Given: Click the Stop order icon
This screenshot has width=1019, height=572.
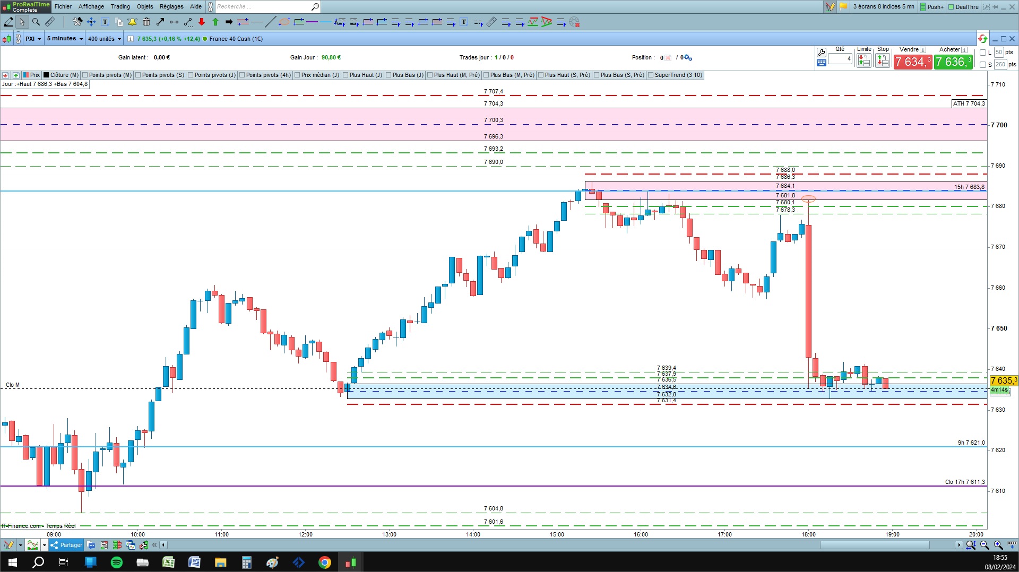Looking at the screenshot, I should (x=883, y=60).
